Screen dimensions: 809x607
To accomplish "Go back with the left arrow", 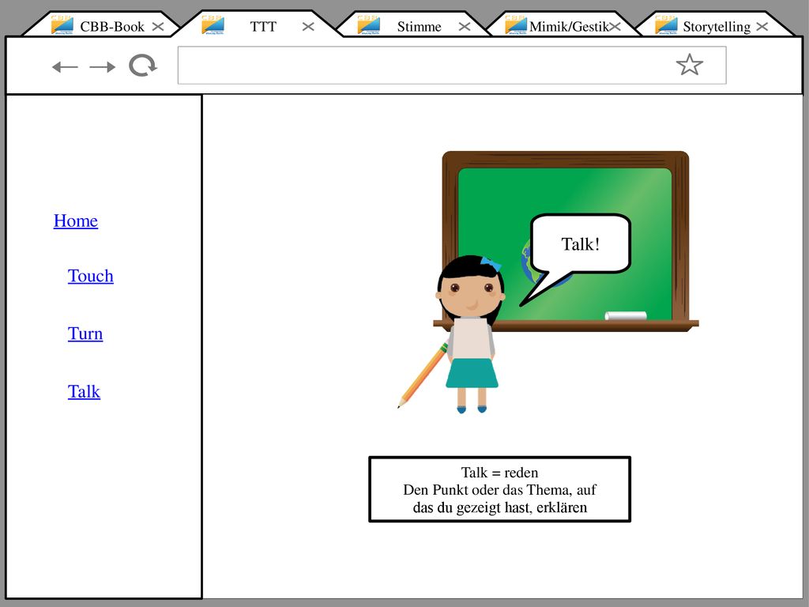I will coord(65,66).
